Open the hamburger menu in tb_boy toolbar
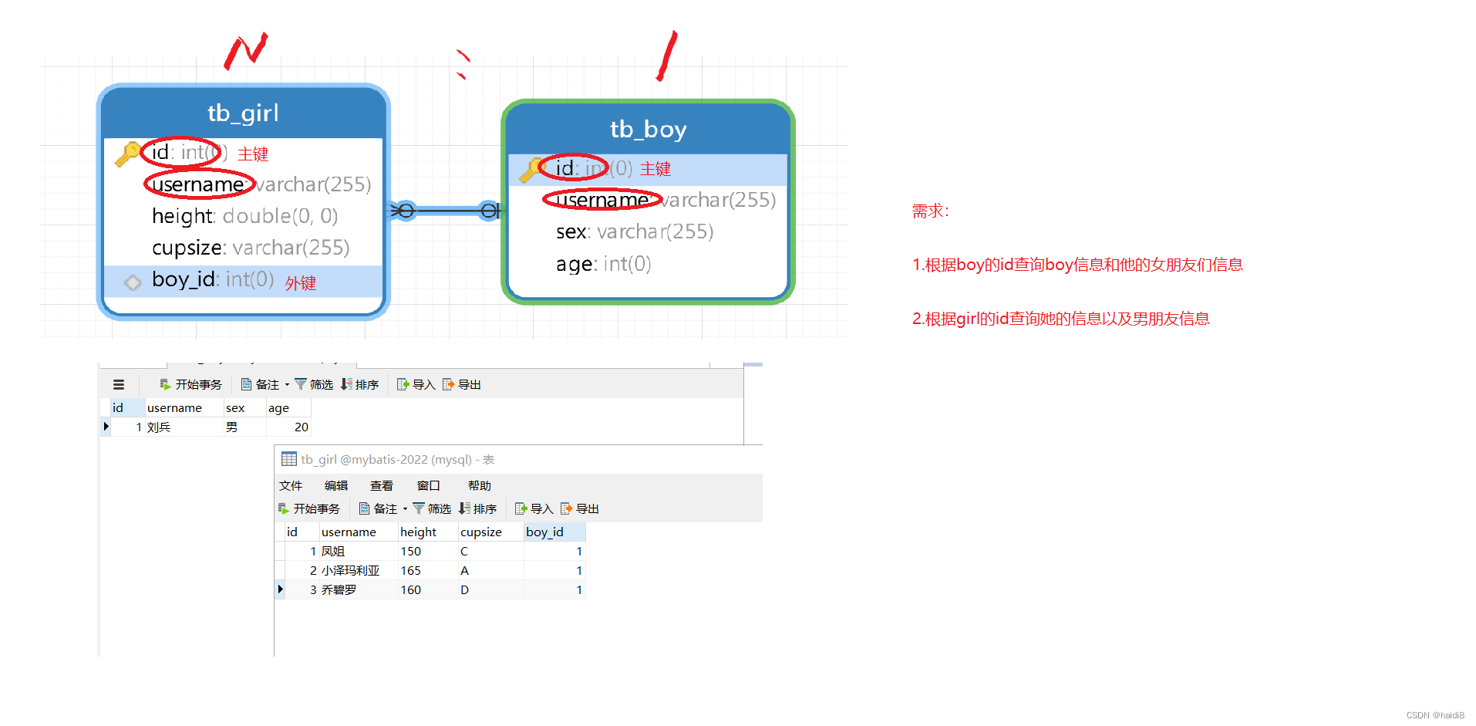This screenshot has width=1476, height=726. click(119, 384)
